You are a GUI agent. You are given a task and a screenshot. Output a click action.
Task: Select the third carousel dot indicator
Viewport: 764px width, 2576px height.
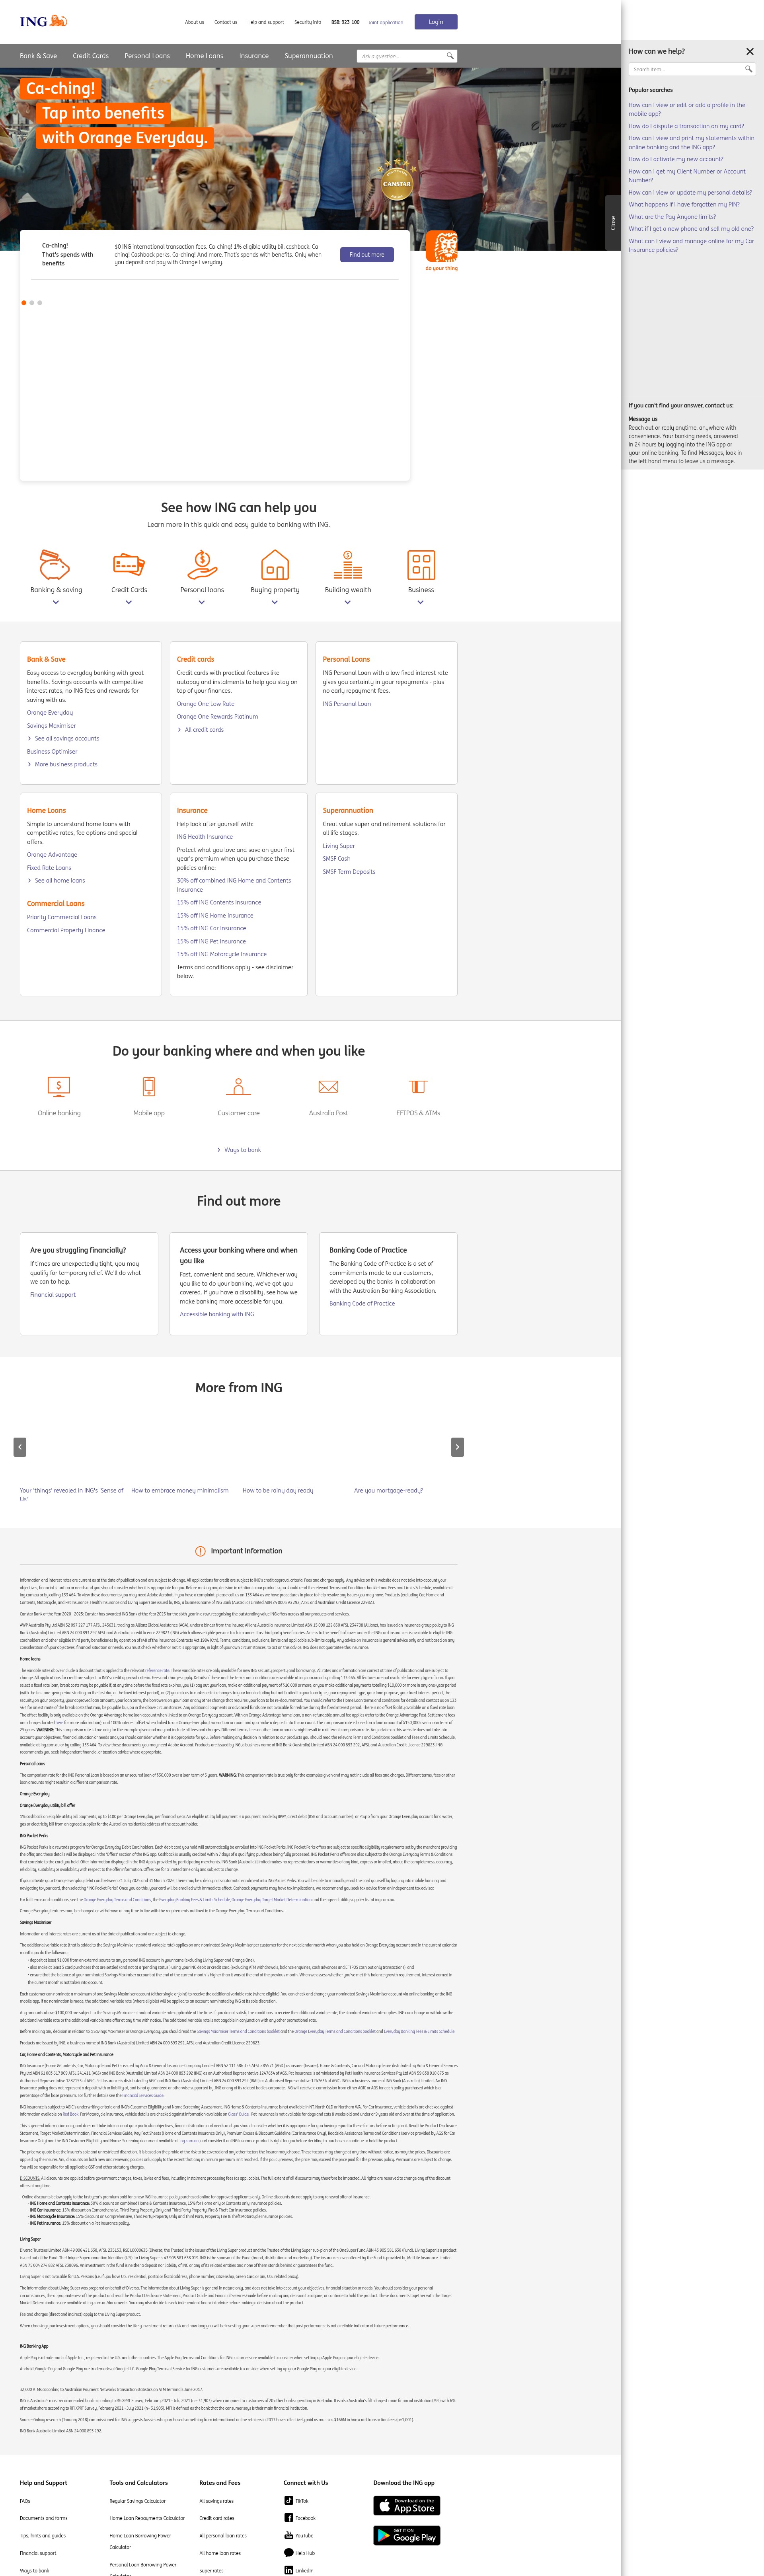[40, 302]
